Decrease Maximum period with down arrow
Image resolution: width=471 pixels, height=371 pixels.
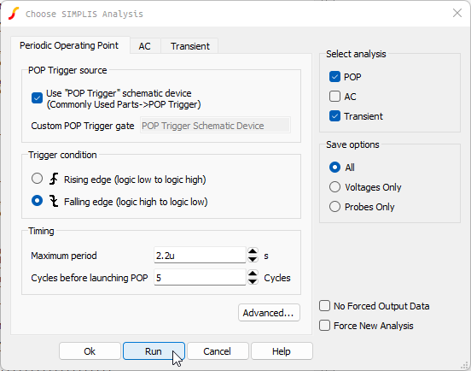coord(253,259)
